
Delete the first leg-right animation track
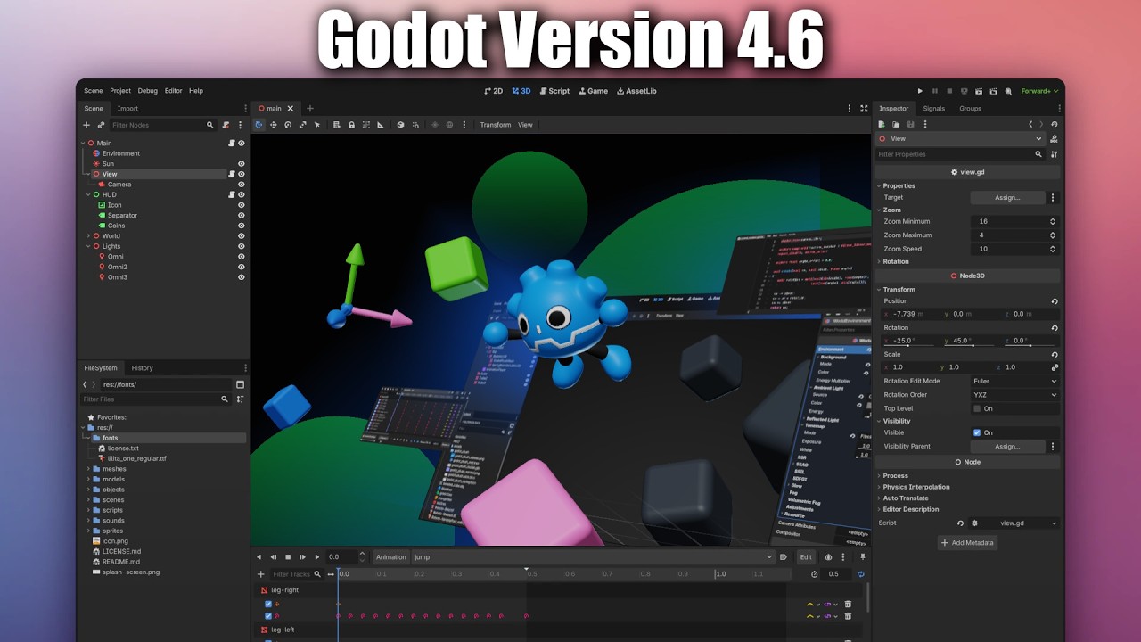click(848, 604)
